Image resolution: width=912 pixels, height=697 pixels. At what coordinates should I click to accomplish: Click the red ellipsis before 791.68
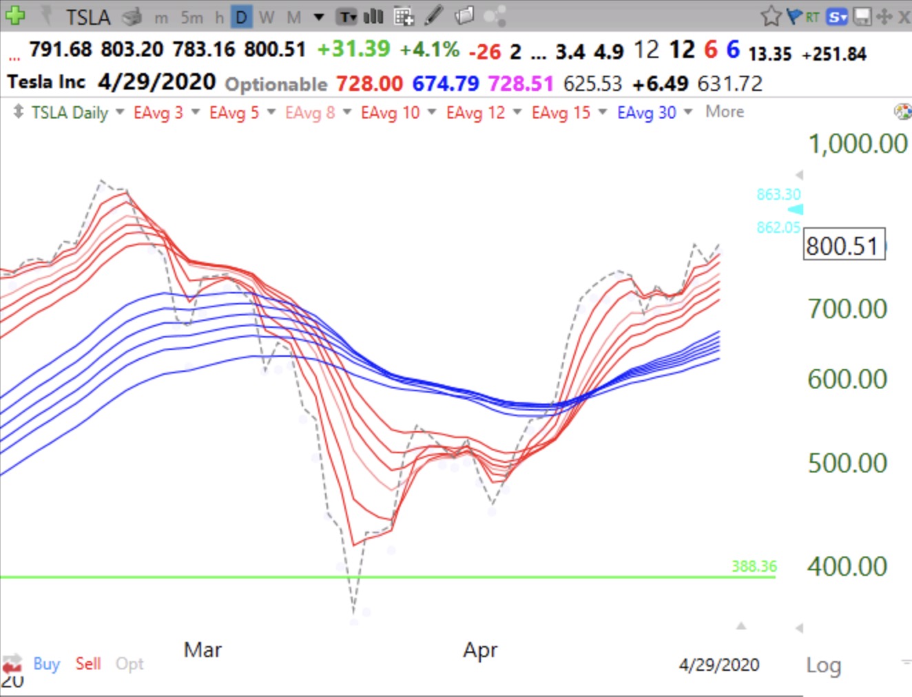(x=14, y=58)
